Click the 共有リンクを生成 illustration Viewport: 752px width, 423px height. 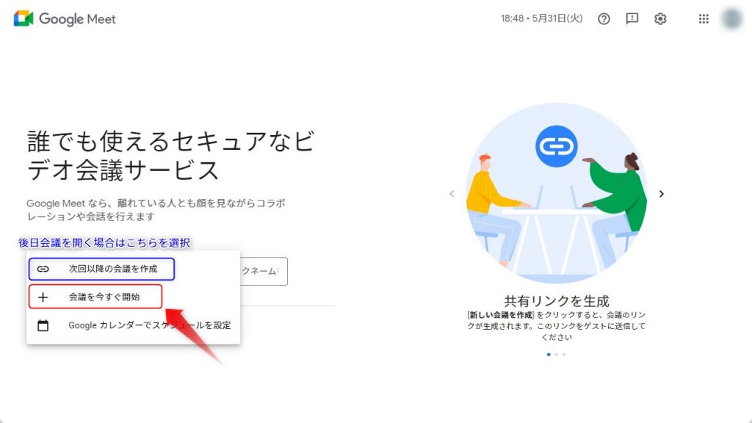tap(557, 193)
